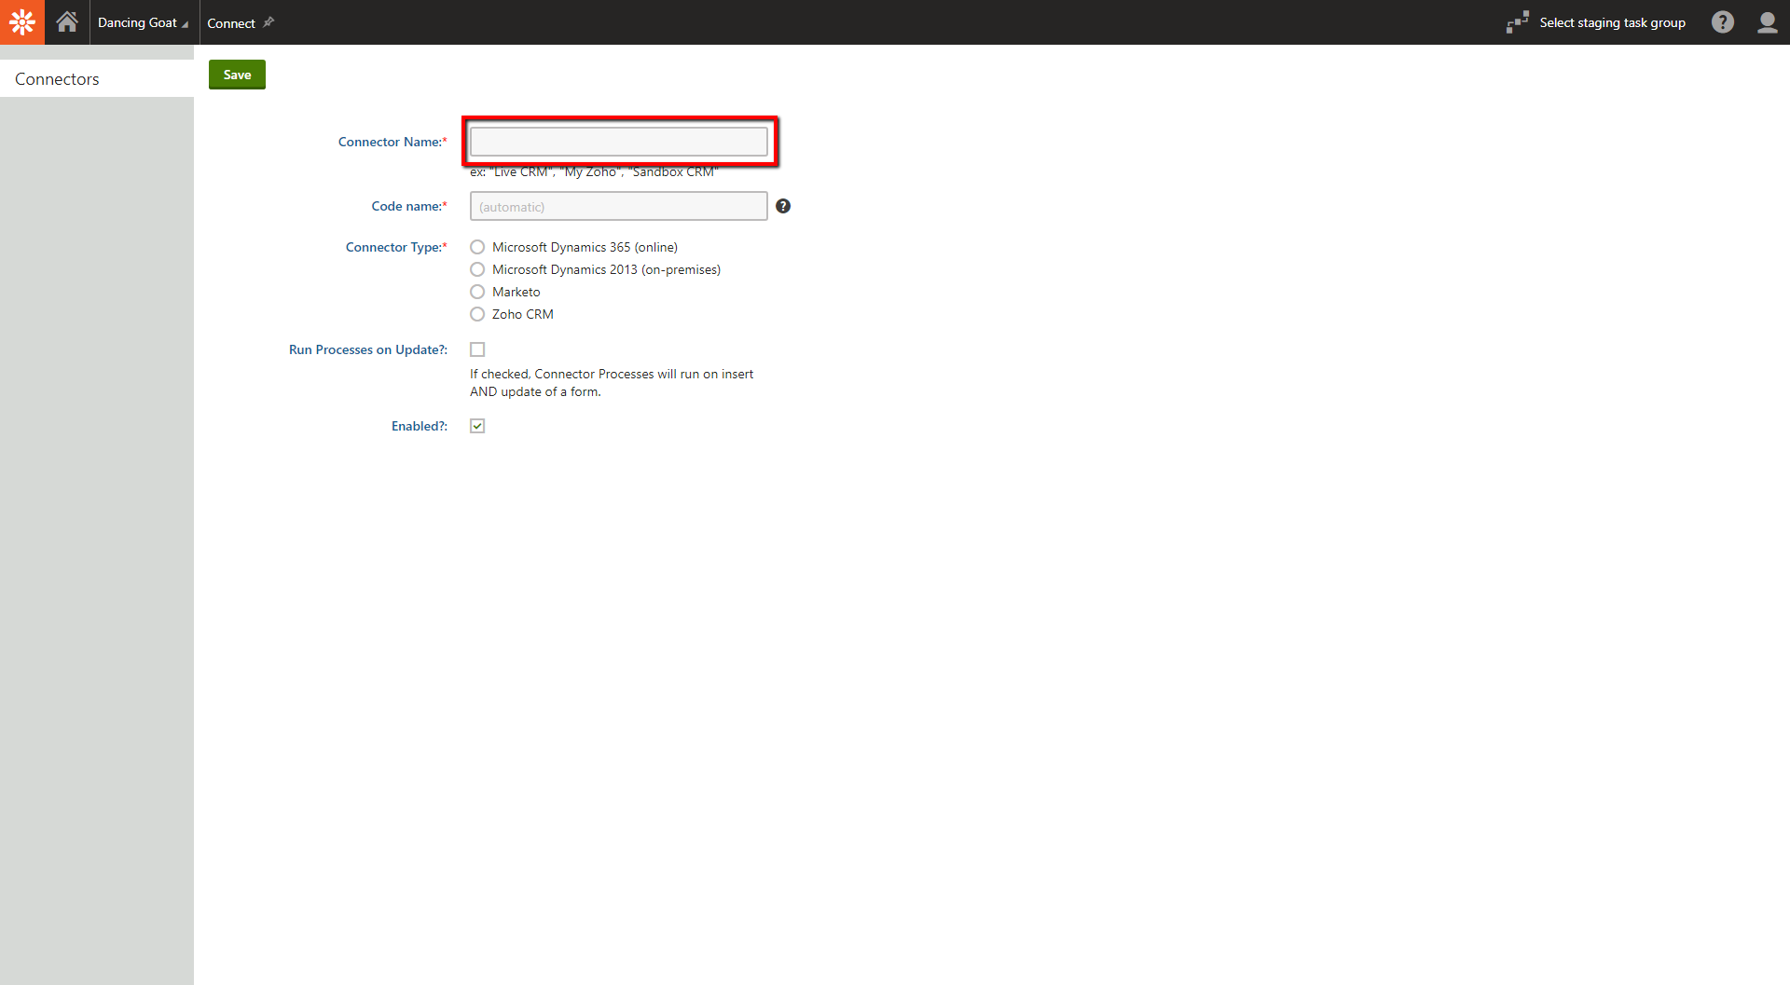The height and width of the screenshot is (985, 1790).
Task: Open the Connect breadcrumb
Action: tap(231, 23)
